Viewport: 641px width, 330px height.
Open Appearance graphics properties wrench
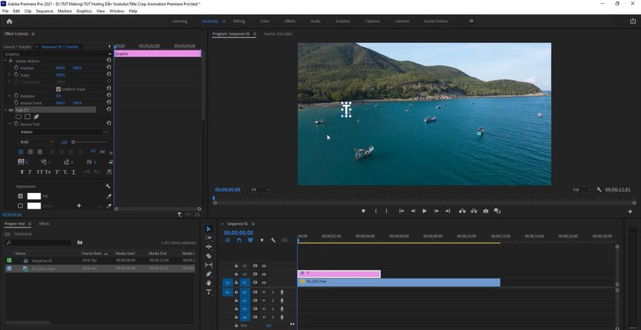point(108,186)
